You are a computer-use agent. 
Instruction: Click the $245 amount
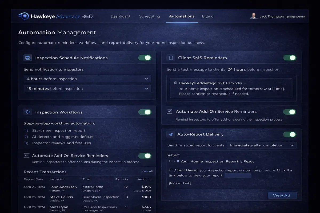(146, 207)
